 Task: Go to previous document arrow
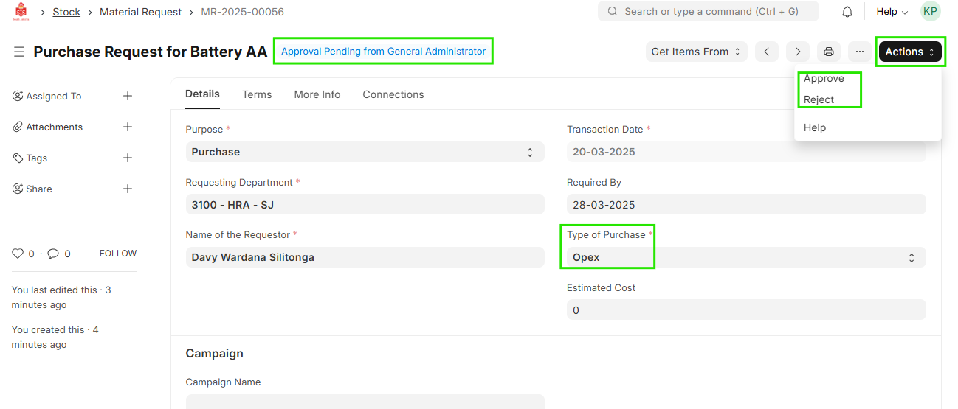pos(767,52)
